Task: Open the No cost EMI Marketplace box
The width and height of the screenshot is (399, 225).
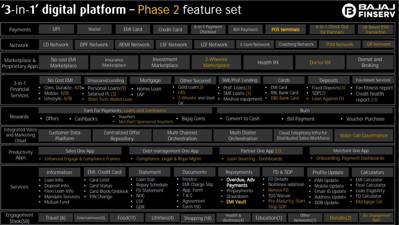Action: [x=63, y=62]
